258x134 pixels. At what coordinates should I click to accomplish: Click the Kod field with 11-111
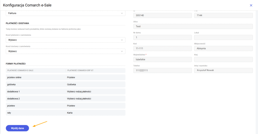(x=163, y=49)
